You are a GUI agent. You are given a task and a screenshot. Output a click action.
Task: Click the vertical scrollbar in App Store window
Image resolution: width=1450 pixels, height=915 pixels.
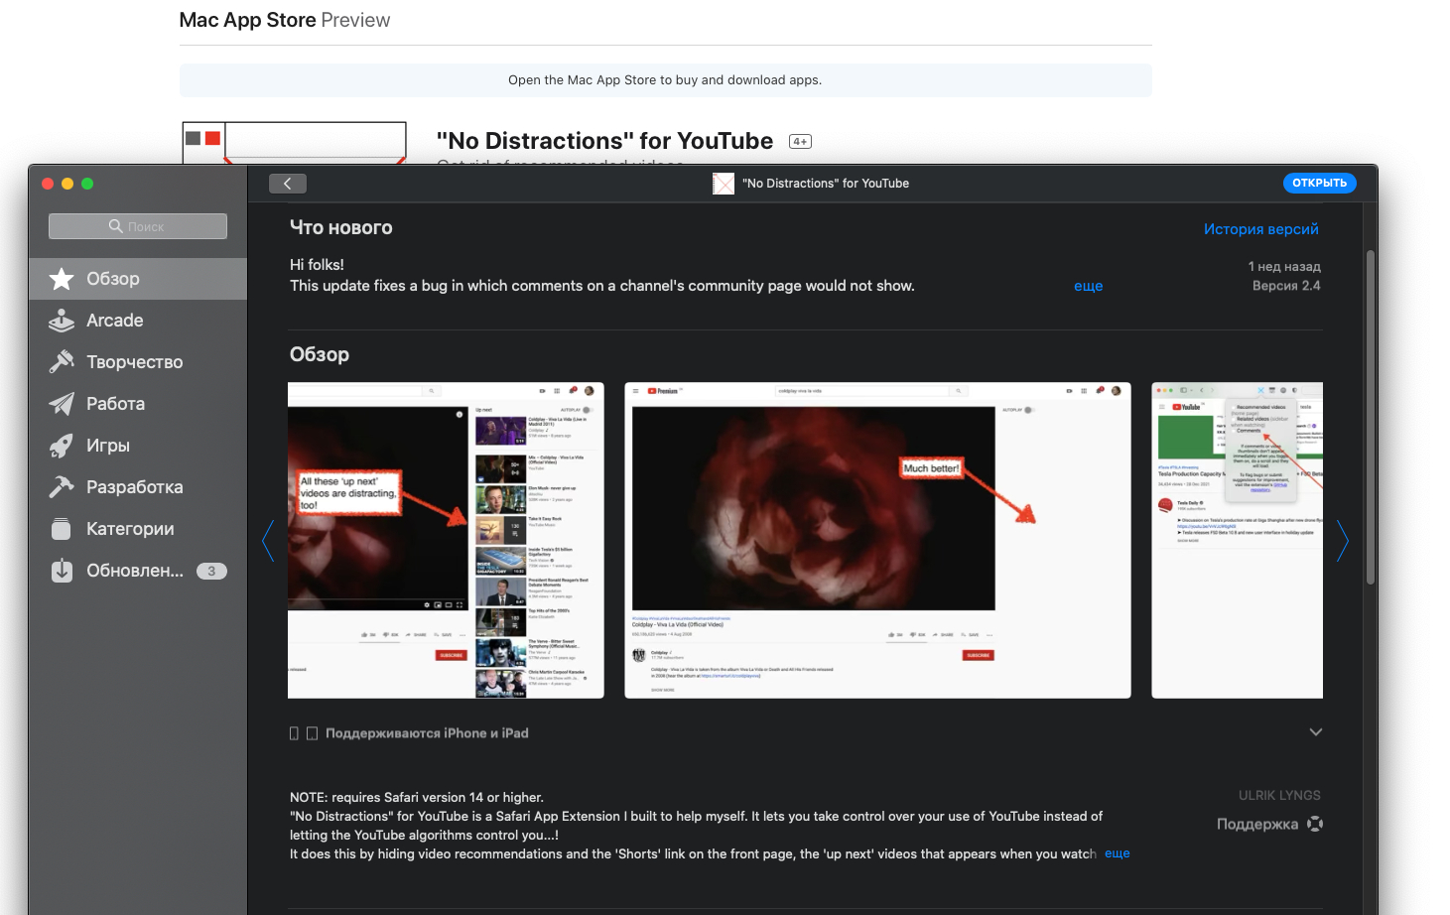[1371, 417]
